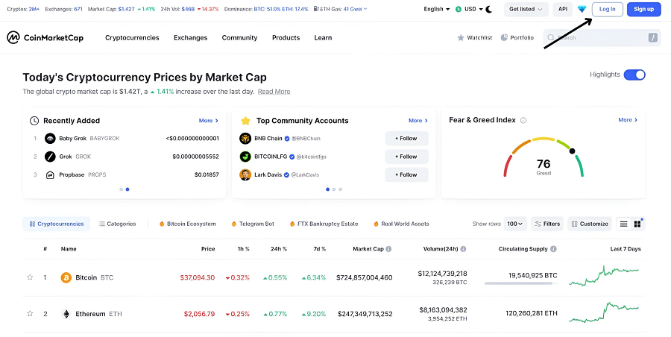Open the USD currency dropdown
This screenshot has height=337, width=671.
coord(469,9)
